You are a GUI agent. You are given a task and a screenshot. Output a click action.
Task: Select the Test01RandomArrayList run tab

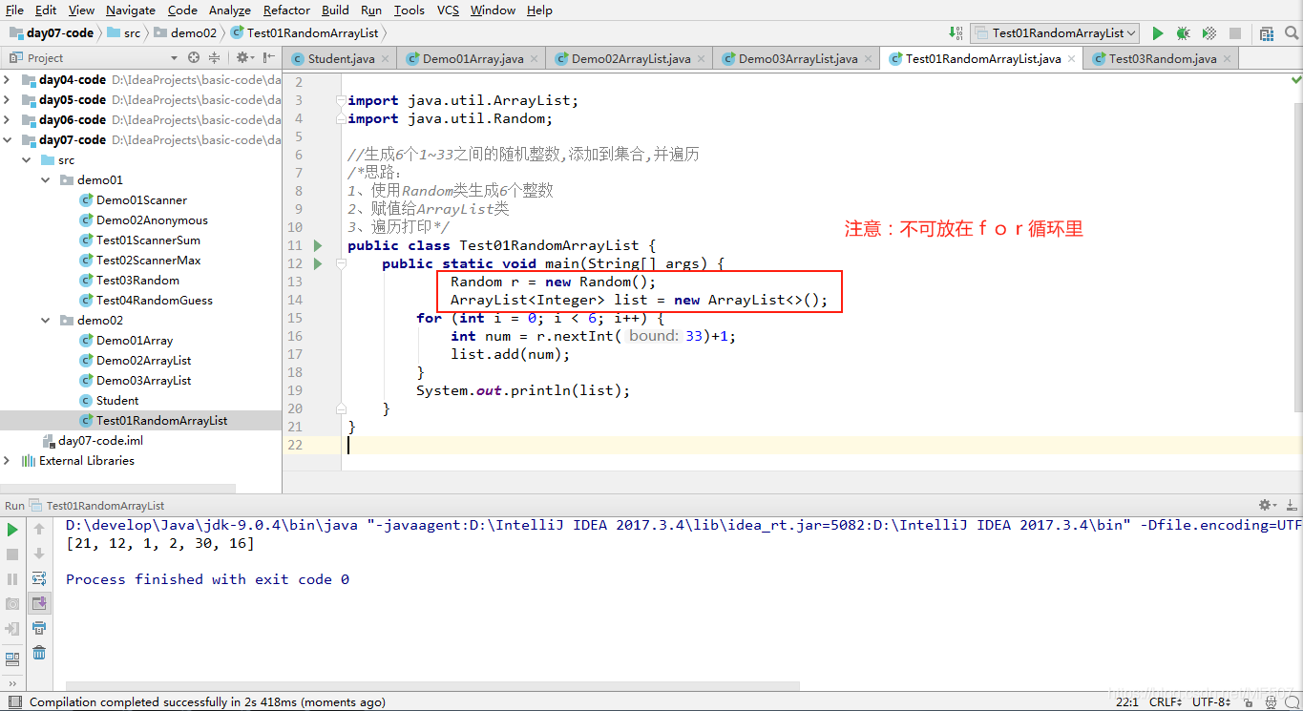tap(105, 505)
